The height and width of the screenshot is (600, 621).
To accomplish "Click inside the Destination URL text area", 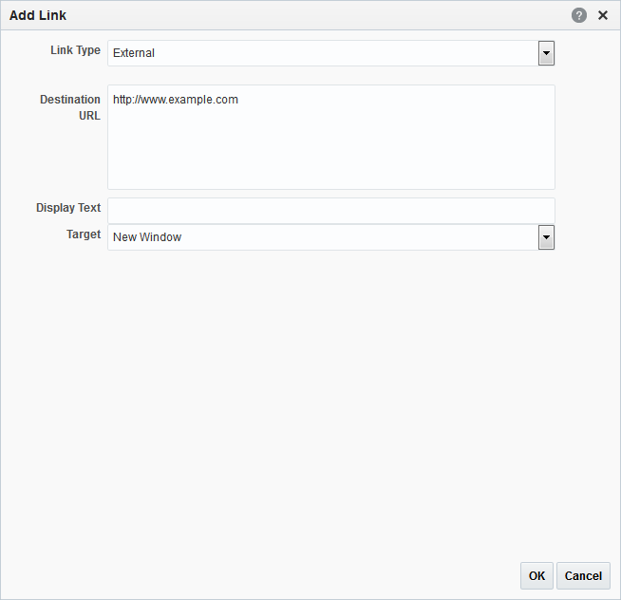I will 331,137.
